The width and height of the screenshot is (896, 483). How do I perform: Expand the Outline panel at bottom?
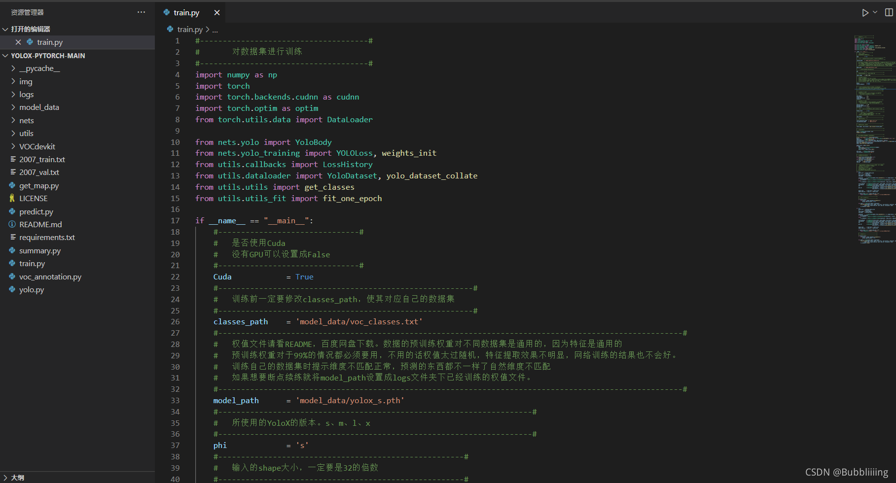pos(5,478)
